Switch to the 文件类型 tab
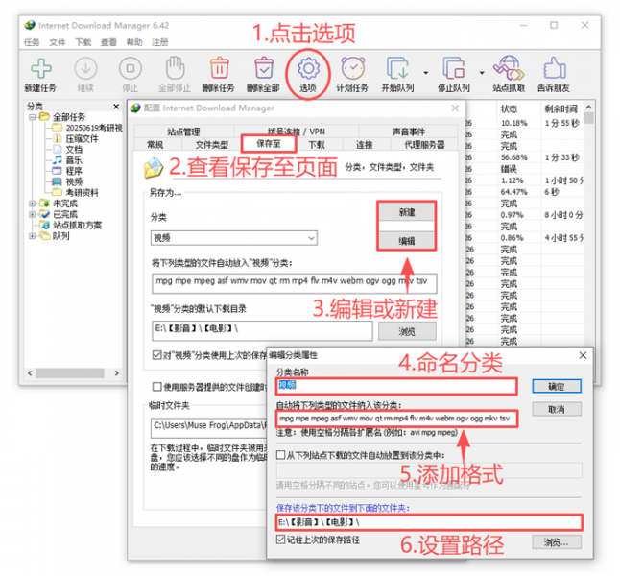 click(x=212, y=145)
